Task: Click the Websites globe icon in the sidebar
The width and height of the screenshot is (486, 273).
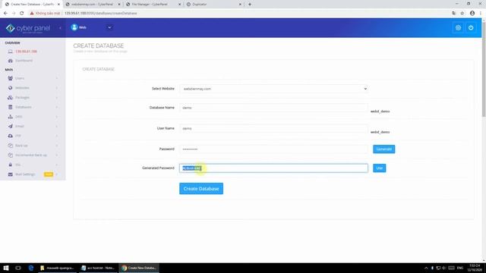Action: pos(10,88)
